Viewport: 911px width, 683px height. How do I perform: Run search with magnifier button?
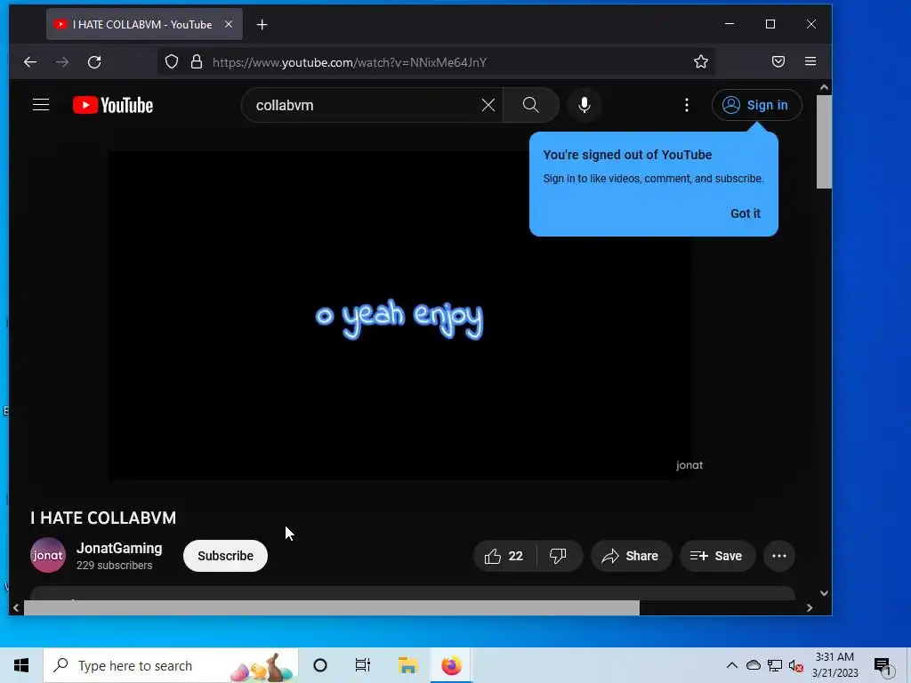[x=530, y=105]
